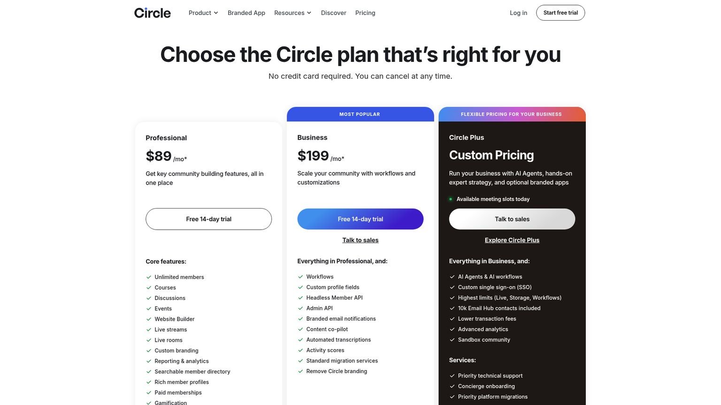Click the checkmark next to Unlimited members
Image resolution: width=721 pixels, height=405 pixels.
pos(149,277)
